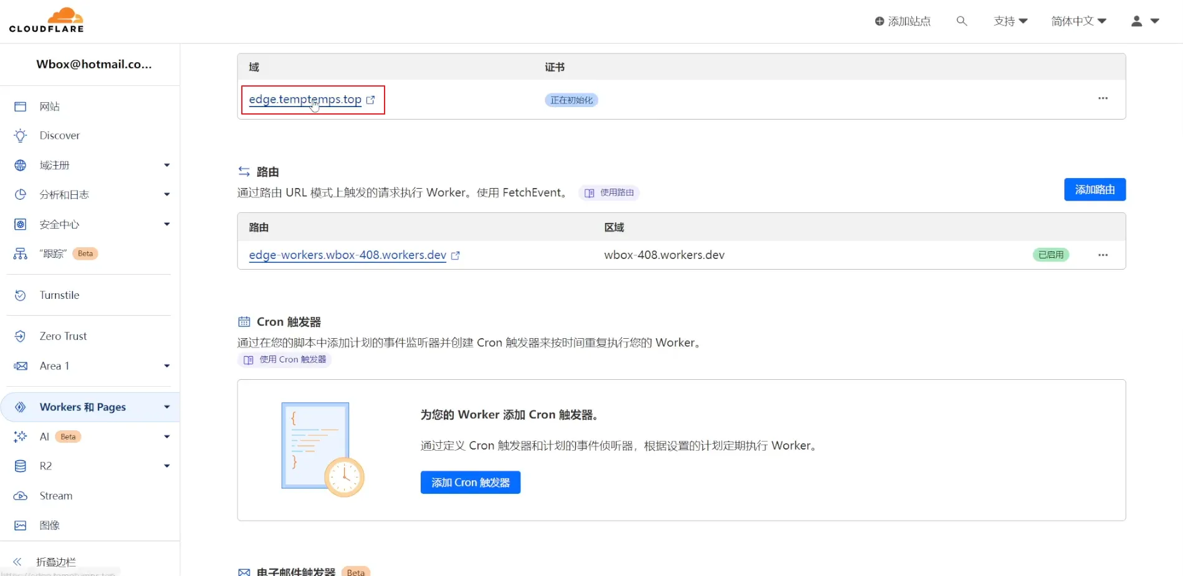Image resolution: width=1183 pixels, height=576 pixels.
Task: Click the Zero Trust icon
Action: (21, 336)
